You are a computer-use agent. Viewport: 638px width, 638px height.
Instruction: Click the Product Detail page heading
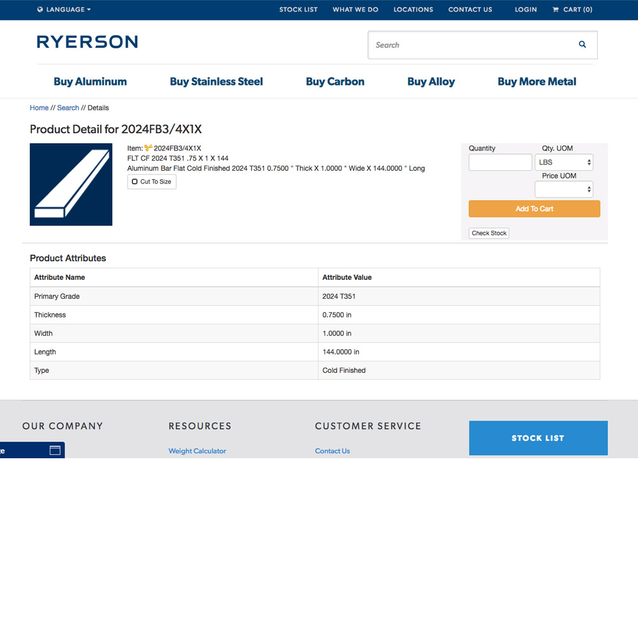click(x=115, y=129)
